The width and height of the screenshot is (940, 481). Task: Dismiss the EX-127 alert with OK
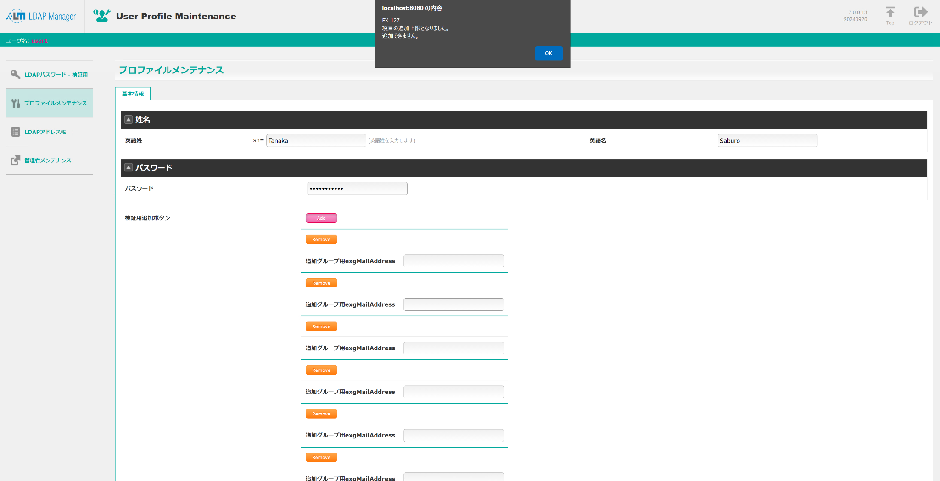tap(548, 53)
